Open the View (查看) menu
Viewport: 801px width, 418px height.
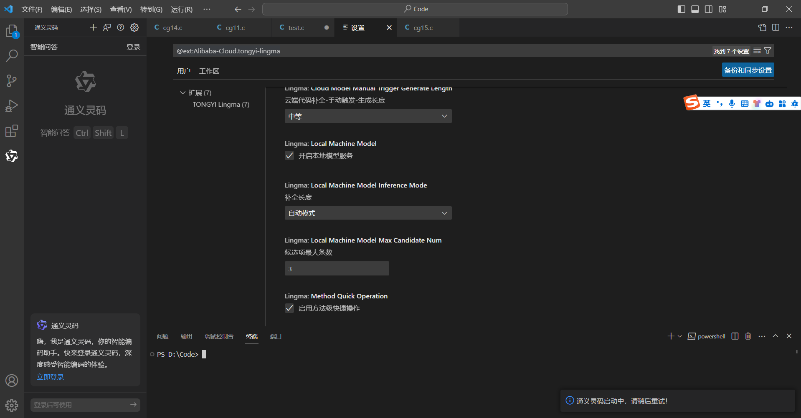pos(121,9)
